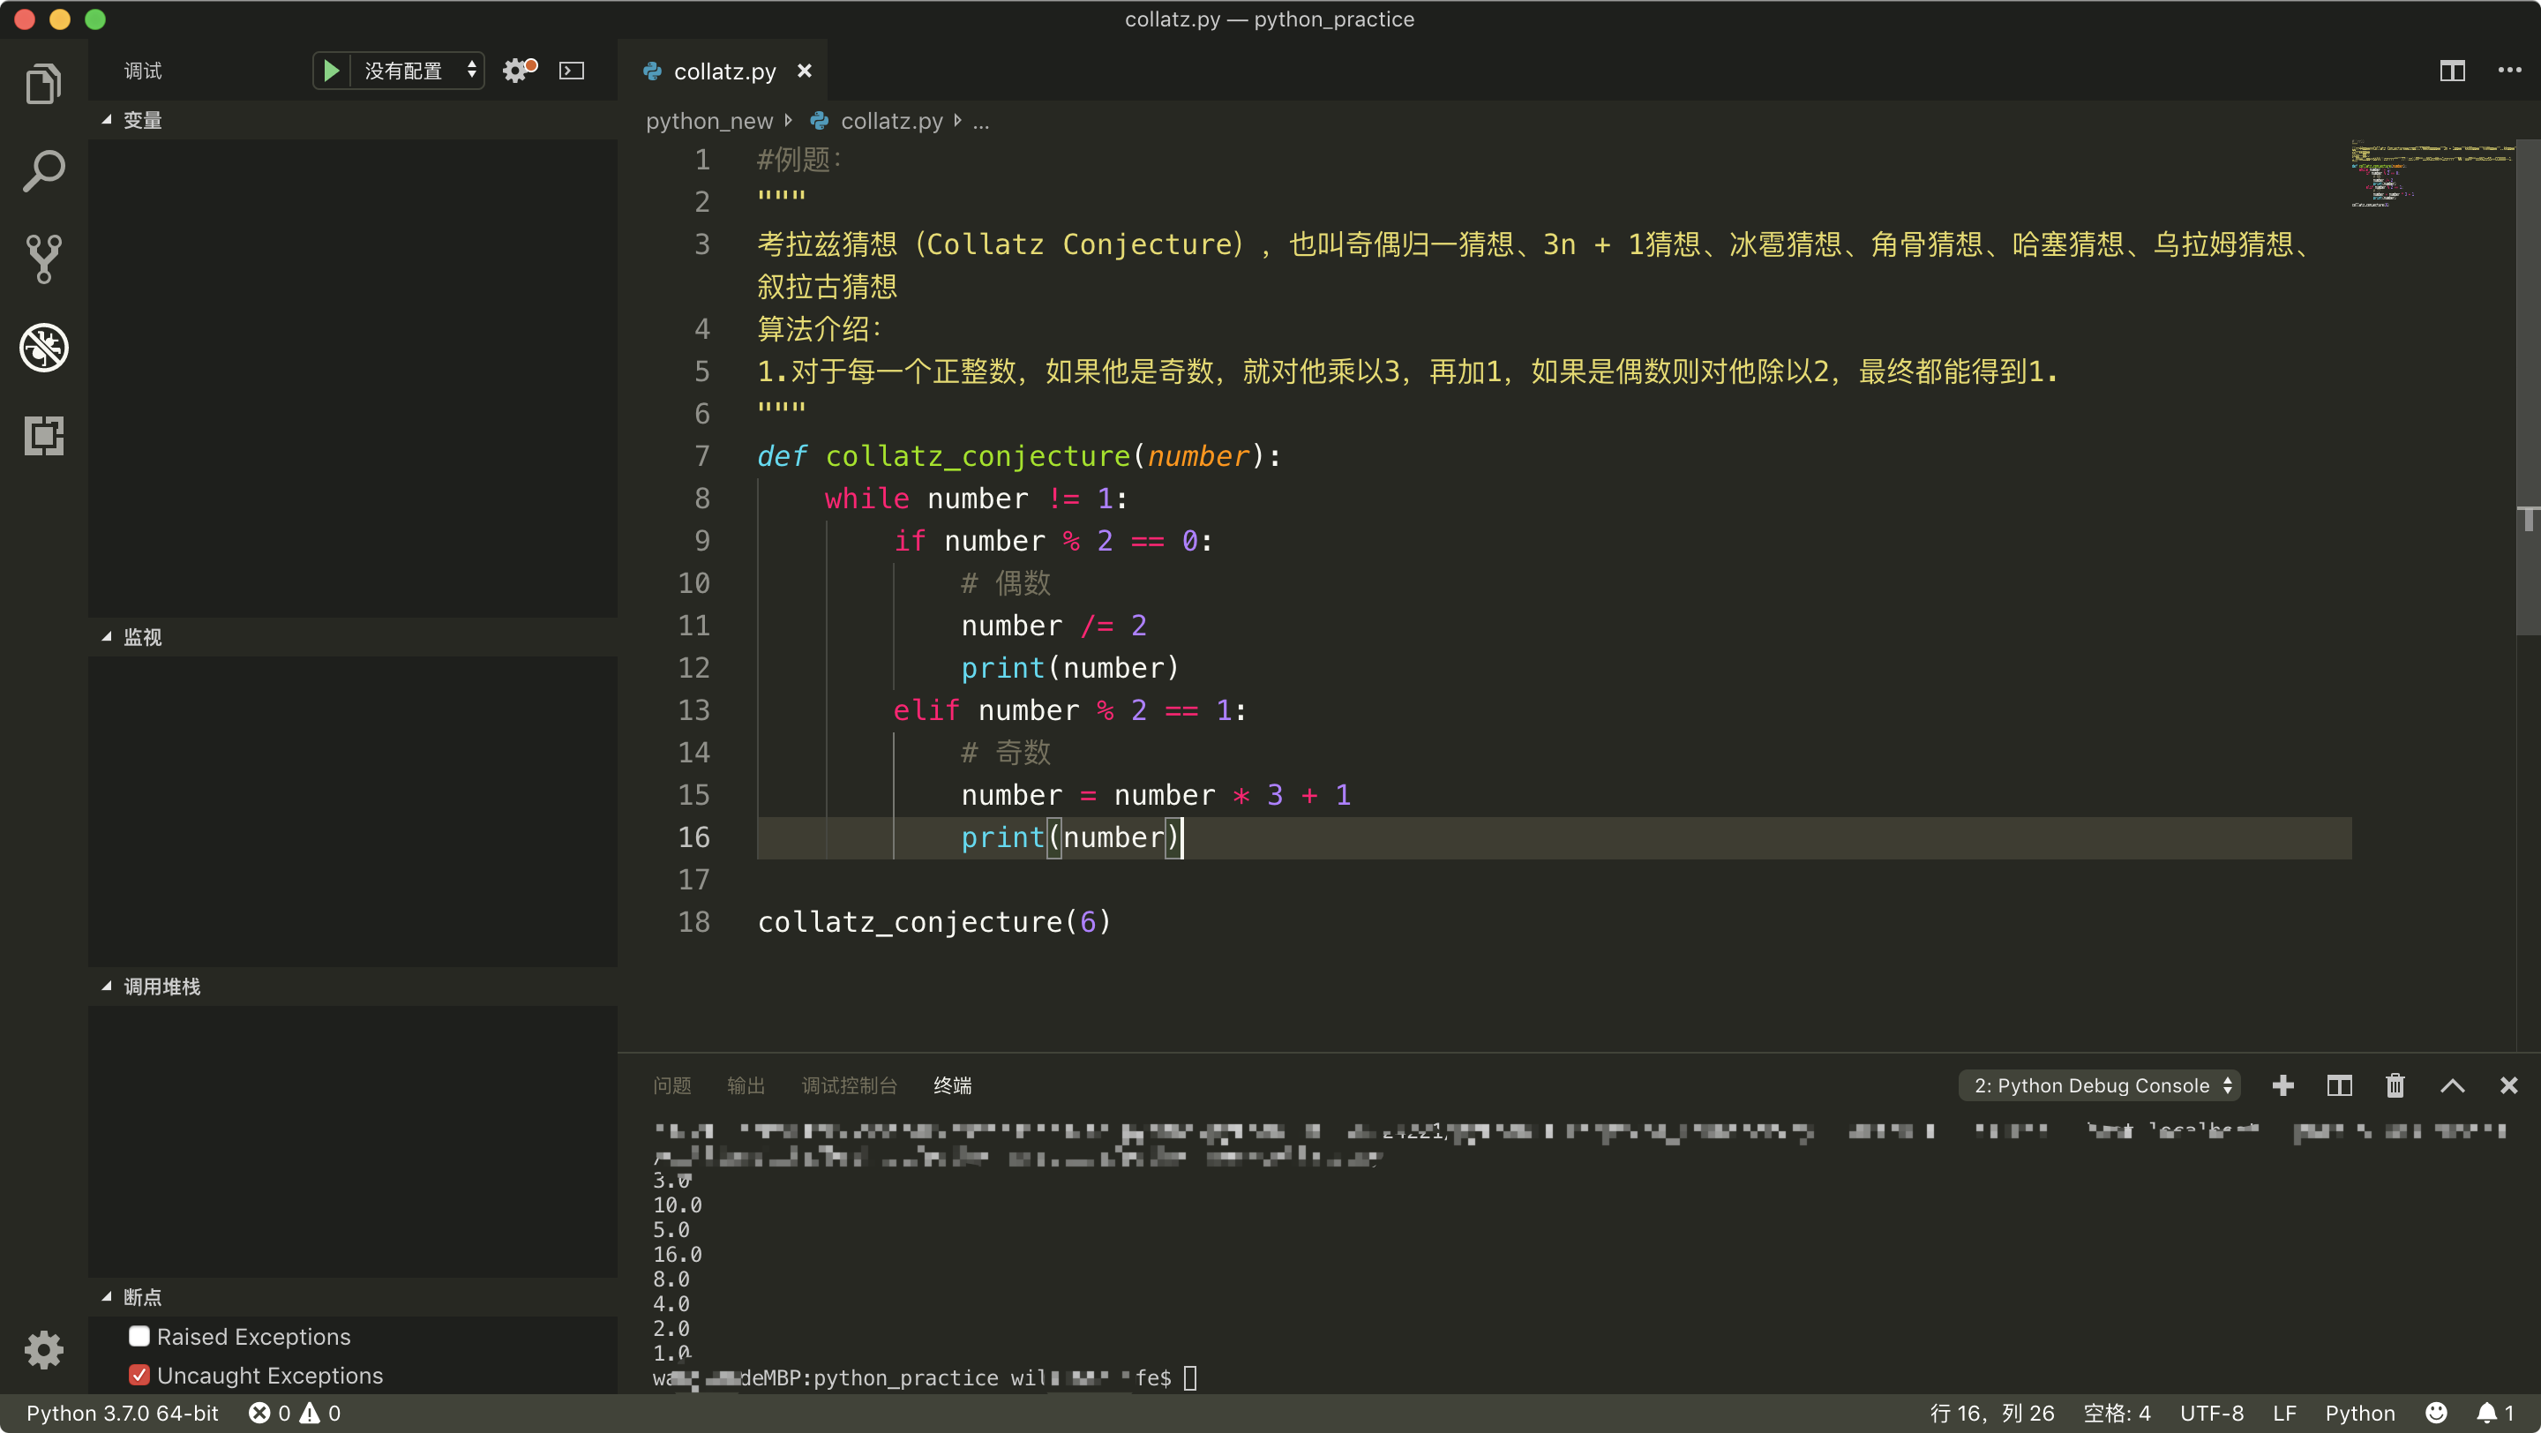Screen dimensions: 2541x1433
Task: Split the editor using the top-right icon
Action: (2452, 70)
